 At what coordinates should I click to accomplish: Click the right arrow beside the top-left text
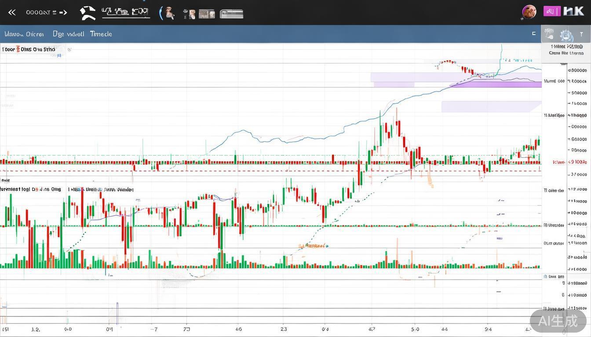pos(63,12)
